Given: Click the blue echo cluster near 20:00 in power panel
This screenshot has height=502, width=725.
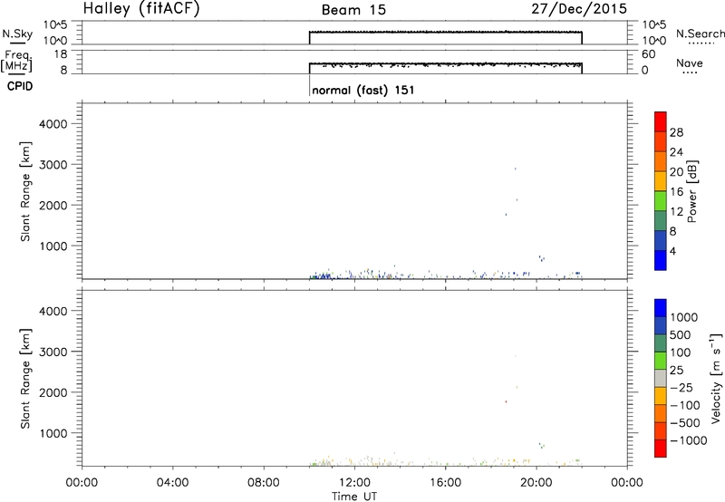Looking at the screenshot, I should [541, 258].
